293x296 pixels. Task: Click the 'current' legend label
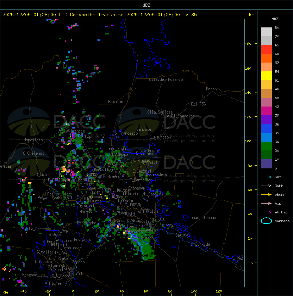(282, 221)
